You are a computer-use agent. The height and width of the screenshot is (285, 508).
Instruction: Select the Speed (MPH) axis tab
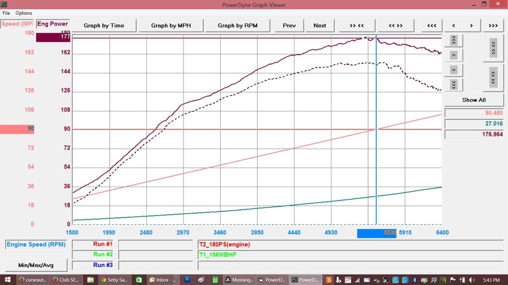pyautogui.click(x=17, y=24)
